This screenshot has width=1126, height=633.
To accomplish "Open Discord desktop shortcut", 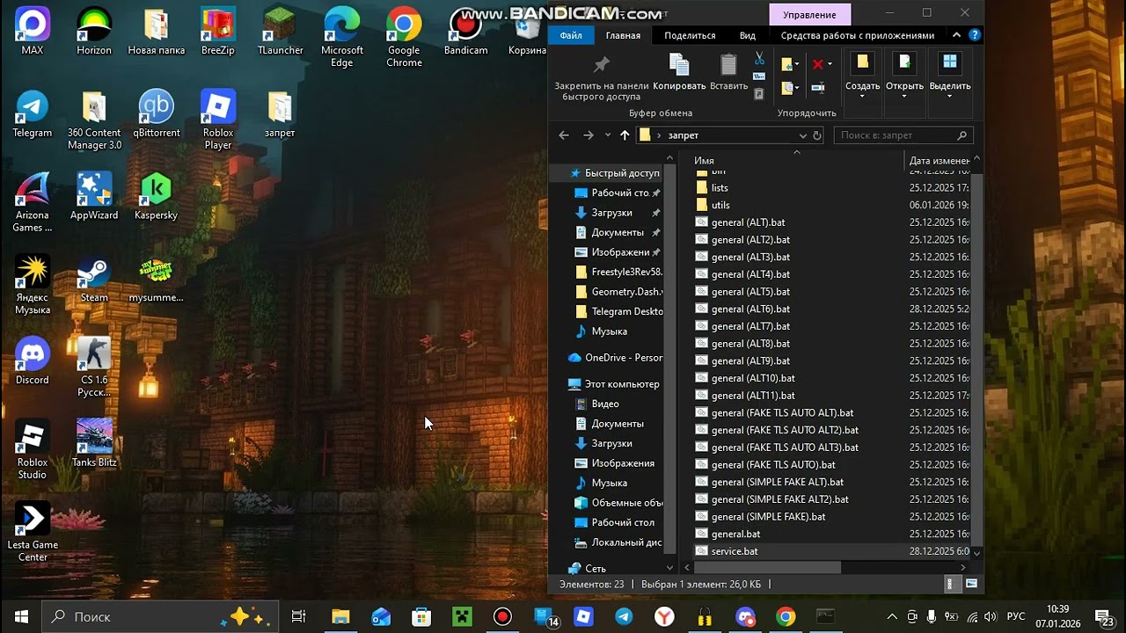I will click(33, 361).
